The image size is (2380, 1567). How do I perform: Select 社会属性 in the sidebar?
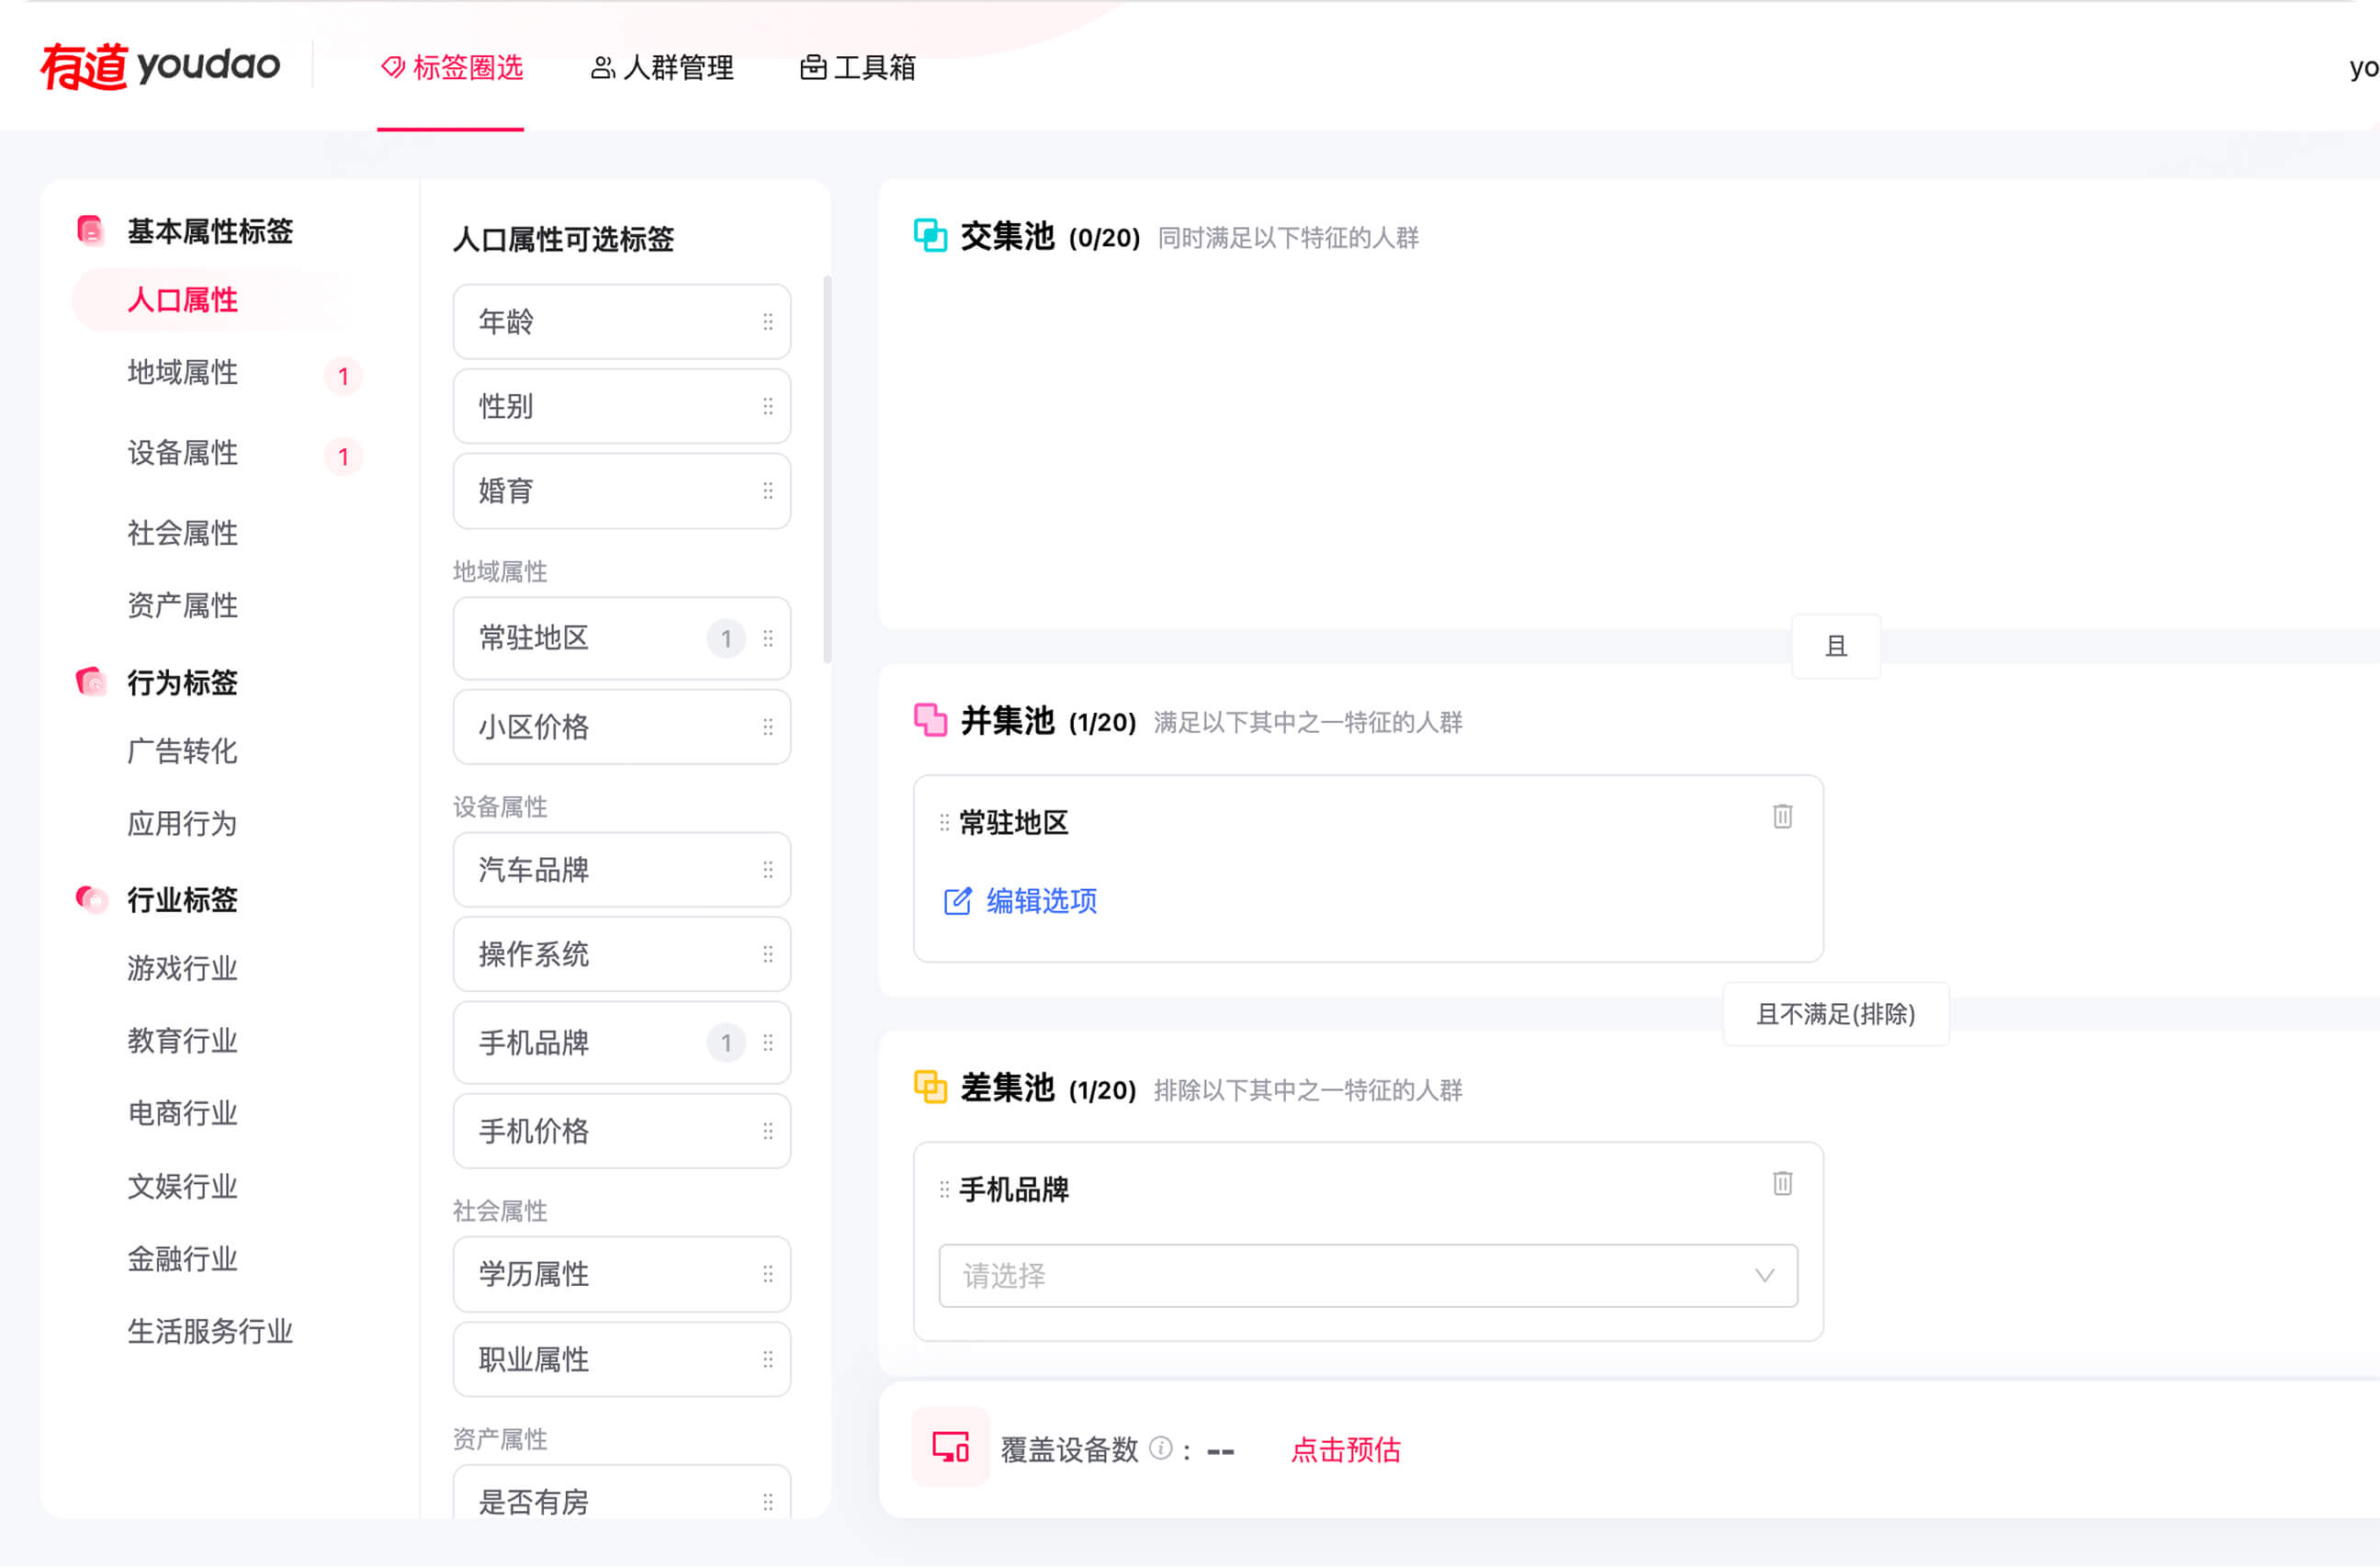click(x=182, y=533)
